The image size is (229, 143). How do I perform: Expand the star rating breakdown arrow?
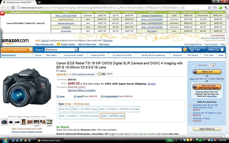pos(70,74)
